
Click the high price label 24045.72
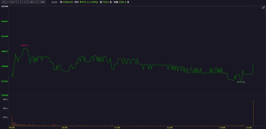(25, 45)
